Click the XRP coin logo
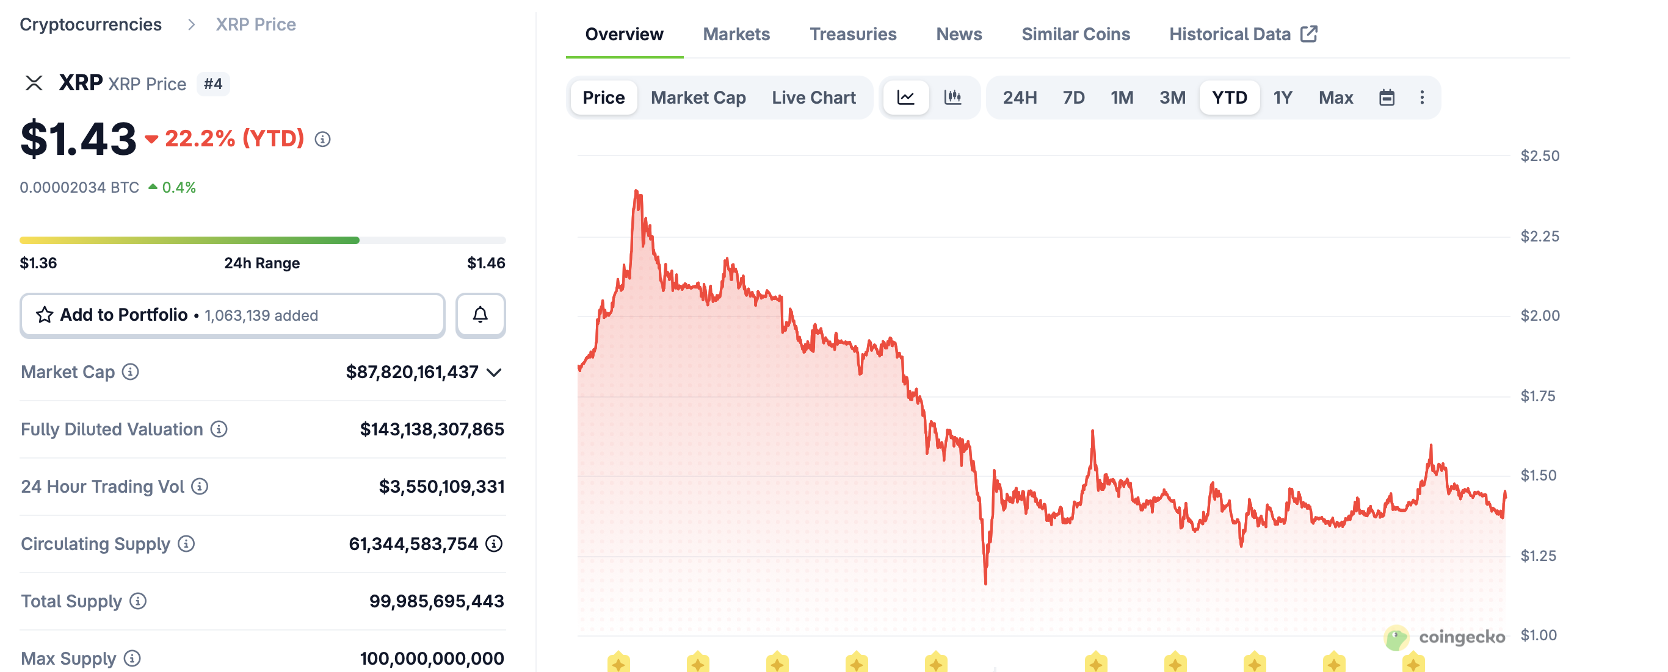The height and width of the screenshot is (672, 1668). (33, 83)
